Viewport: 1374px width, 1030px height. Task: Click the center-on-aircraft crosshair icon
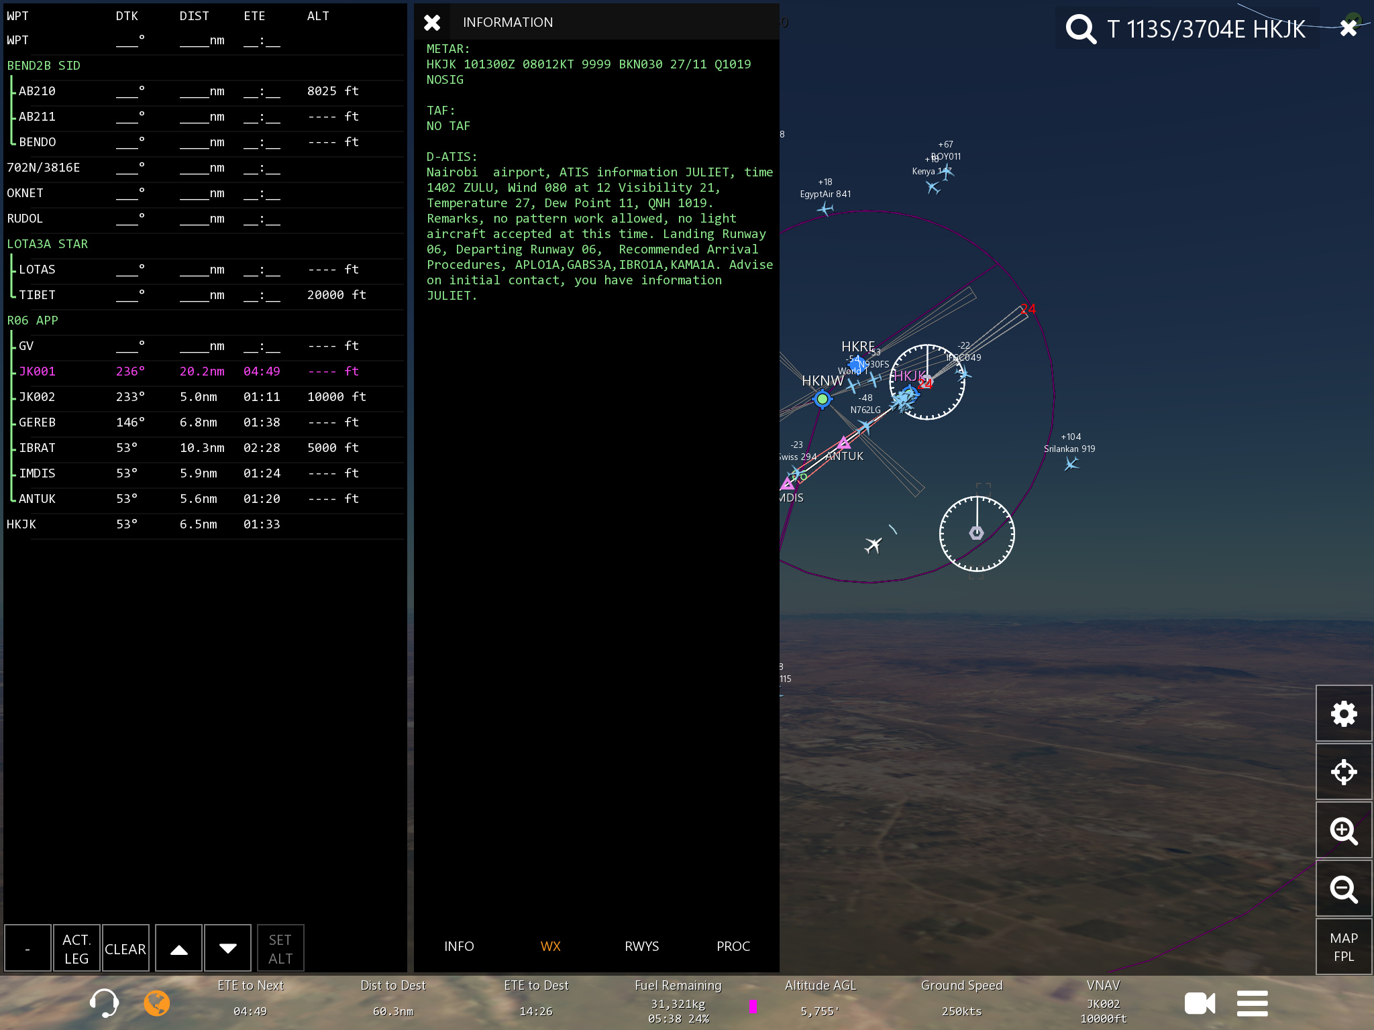[1343, 772]
